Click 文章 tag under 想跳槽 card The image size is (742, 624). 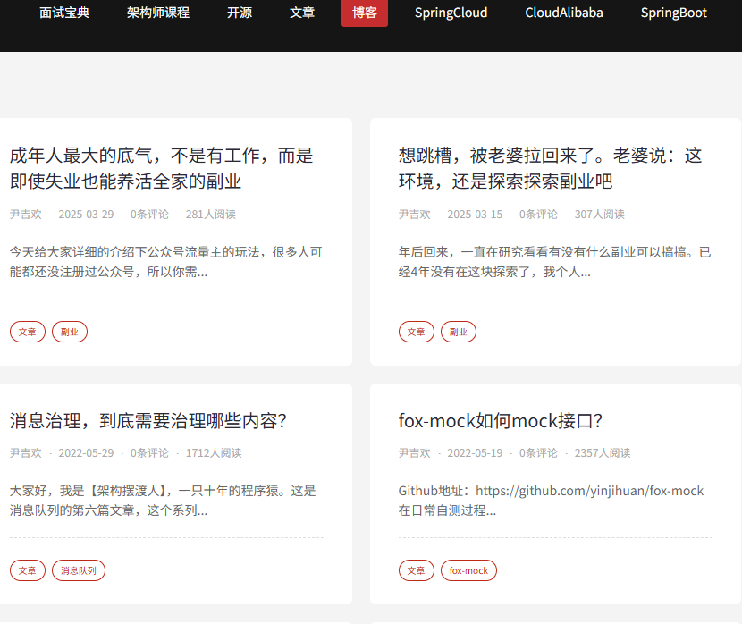click(417, 332)
